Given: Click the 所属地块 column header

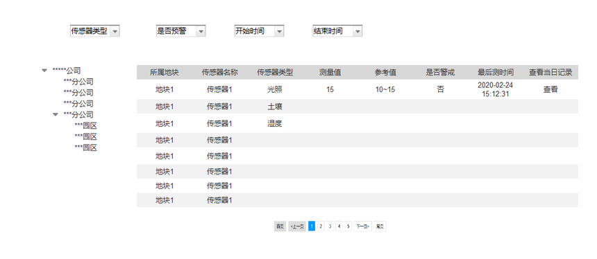Looking at the screenshot, I should pyautogui.click(x=164, y=72).
